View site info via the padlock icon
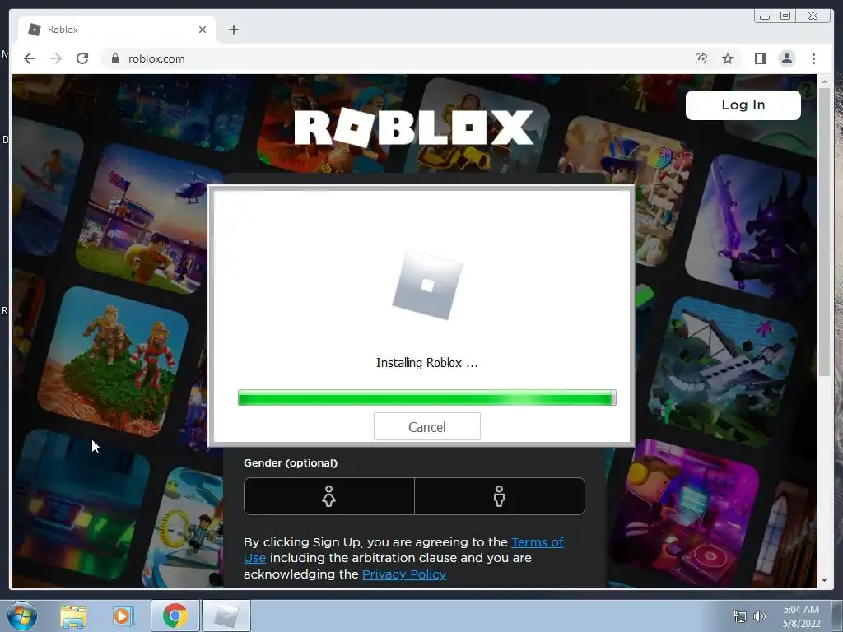The height and width of the screenshot is (632, 843). click(x=114, y=58)
